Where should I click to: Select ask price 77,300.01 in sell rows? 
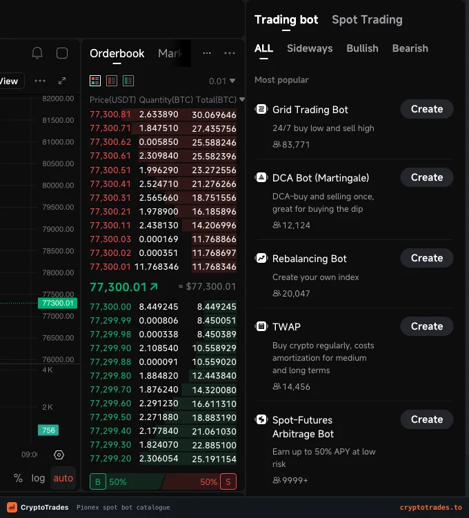(110, 267)
